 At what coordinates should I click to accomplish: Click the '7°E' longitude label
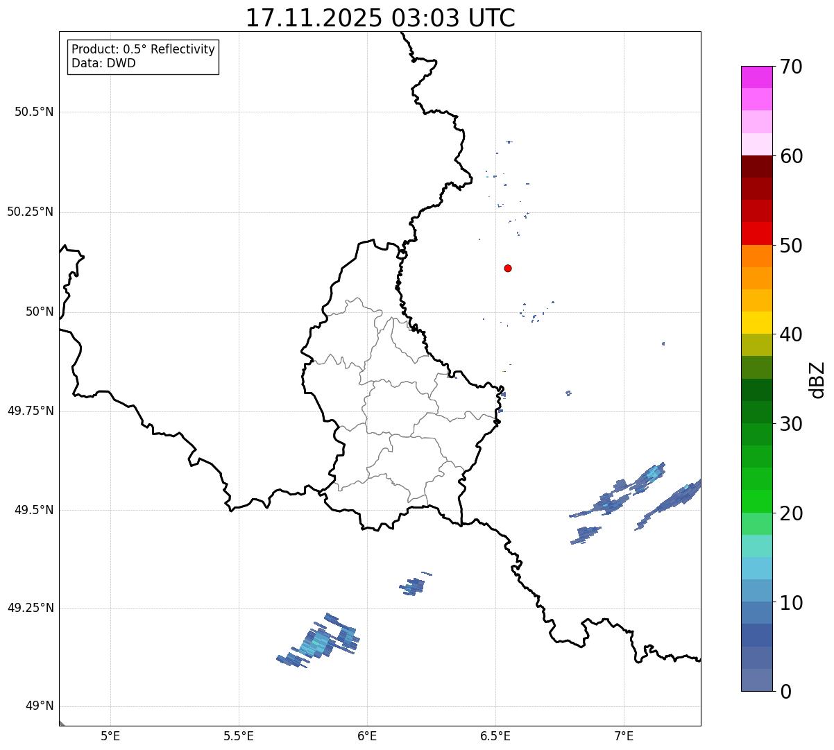coord(624,735)
